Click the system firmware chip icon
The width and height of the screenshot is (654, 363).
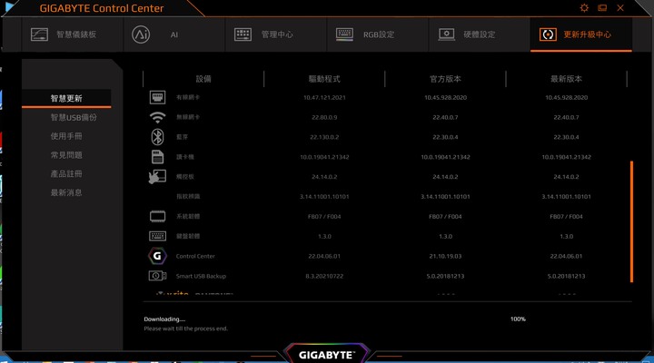tap(157, 216)
